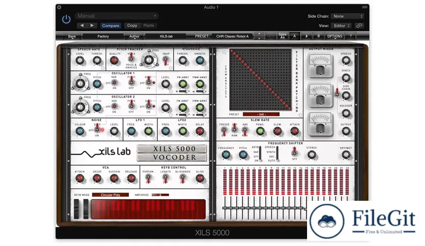This screenshot has width=425, height=246.
Task: Toggle the Pitch Tracker SNAP switch
Action: [165, 61]
